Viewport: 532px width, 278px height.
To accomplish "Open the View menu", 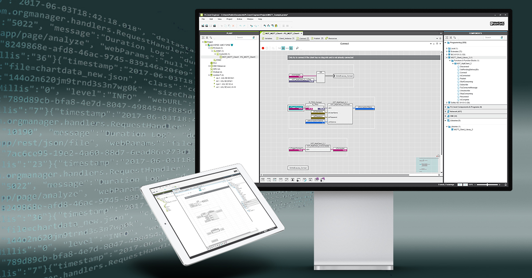I will point(219,19).
